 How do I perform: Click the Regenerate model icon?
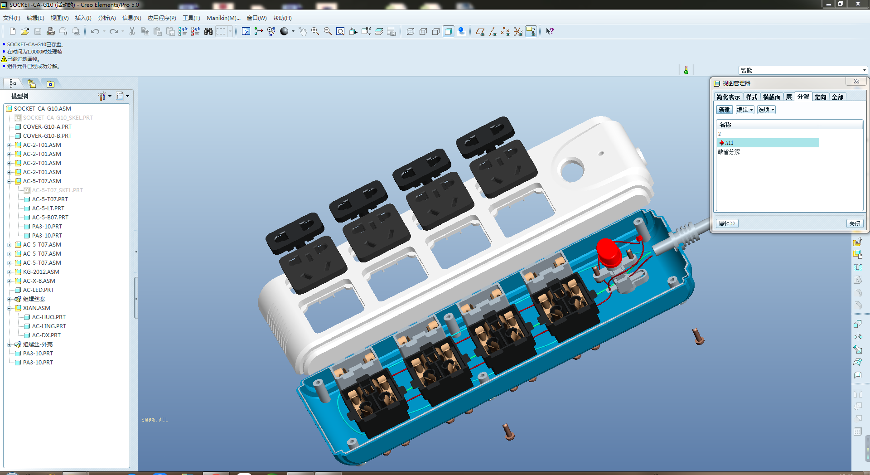click(183, 31)
